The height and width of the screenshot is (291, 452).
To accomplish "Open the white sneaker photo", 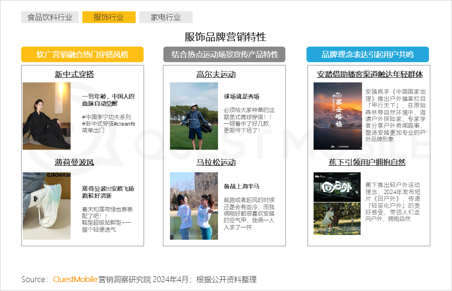I will click(47, 206).
